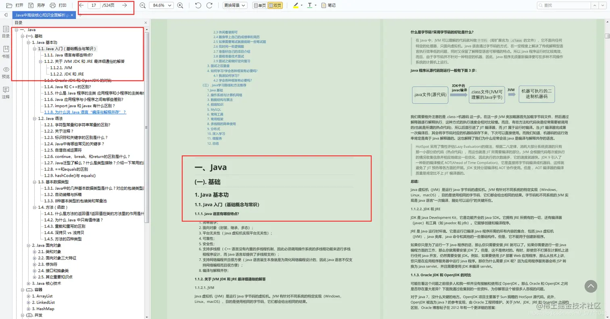Viewport: 610px width, 319px height.
Task: Open the 更换背景 background dropdown
Action: (235, 5)
